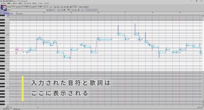Click the third icon beside the Lyric field

pos(54,10)
